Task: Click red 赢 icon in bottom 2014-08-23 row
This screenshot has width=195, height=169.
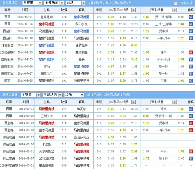Action: (191, 123)
